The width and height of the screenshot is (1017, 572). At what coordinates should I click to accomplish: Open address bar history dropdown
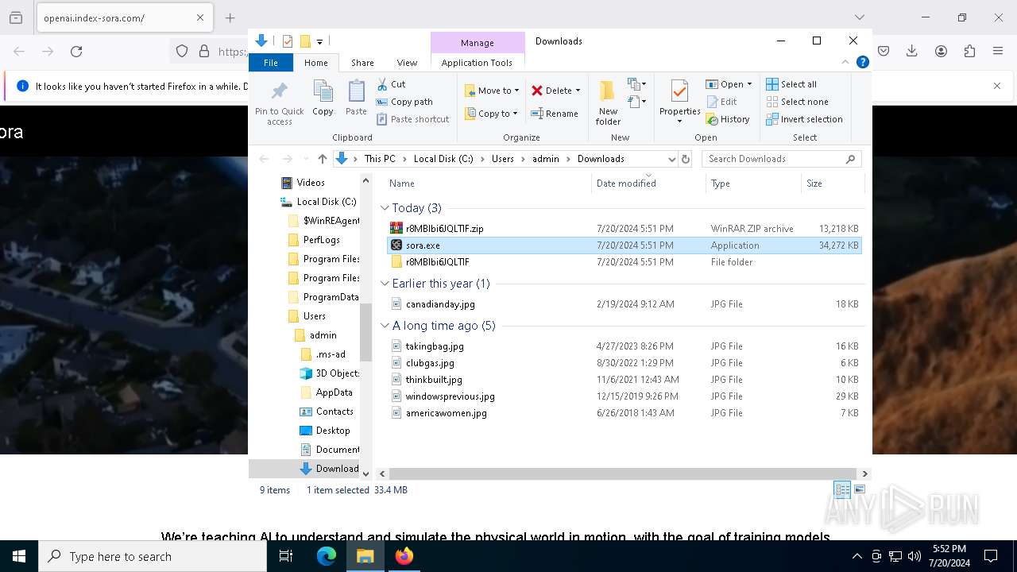point(672,159)
